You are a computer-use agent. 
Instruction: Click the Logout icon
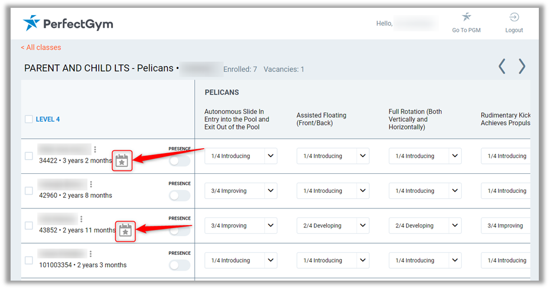[x=514, y=17]
